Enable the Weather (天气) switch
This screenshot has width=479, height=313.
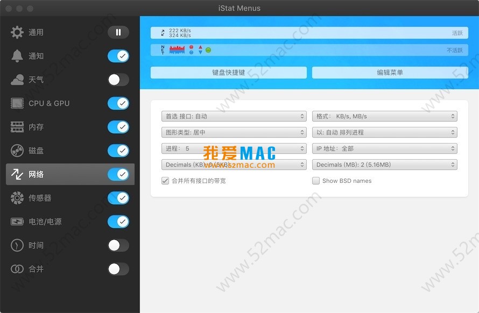[x=118, y=80]
